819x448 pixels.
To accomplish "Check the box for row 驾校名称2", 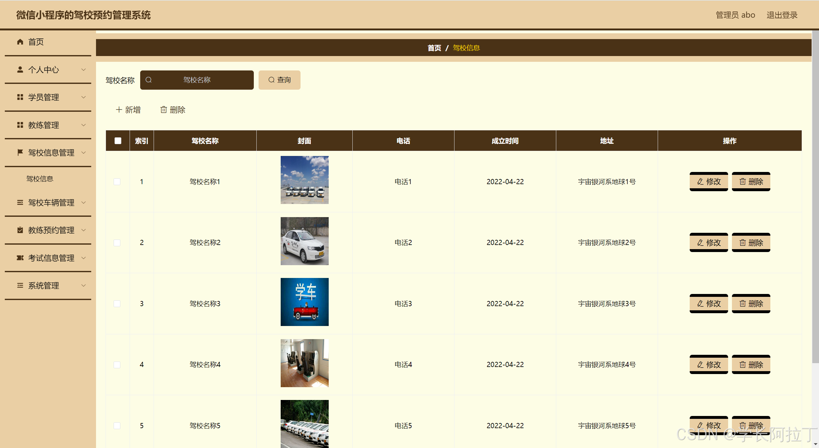I will (117, 243).
